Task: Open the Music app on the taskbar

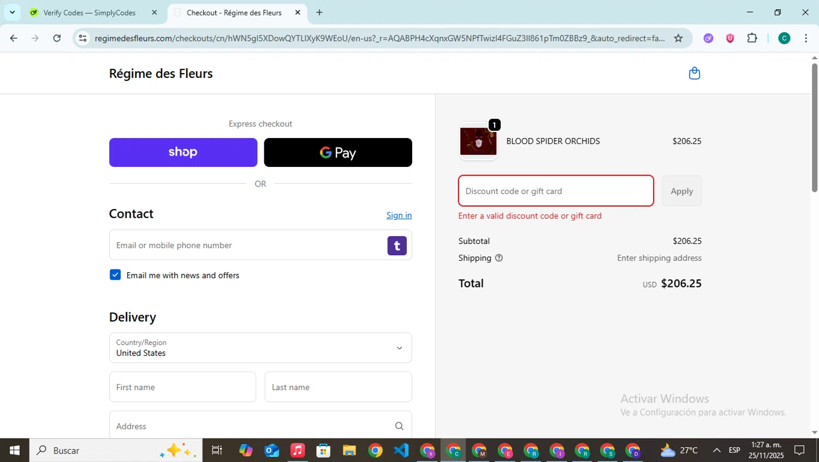Action: pyautogui.click(x=298, y=451)
